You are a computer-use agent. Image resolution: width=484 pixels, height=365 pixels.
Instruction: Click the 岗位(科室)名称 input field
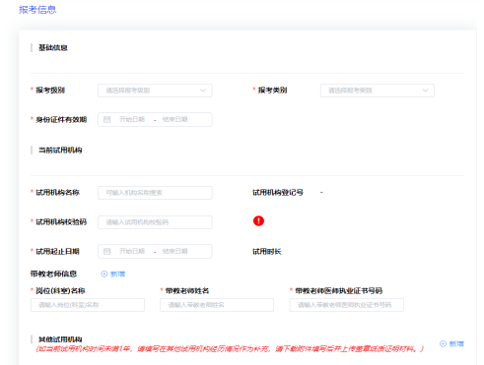coord(88,305)
